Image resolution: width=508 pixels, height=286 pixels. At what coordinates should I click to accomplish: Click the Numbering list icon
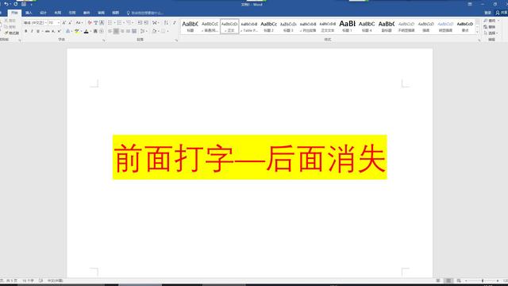pos(120,23)
